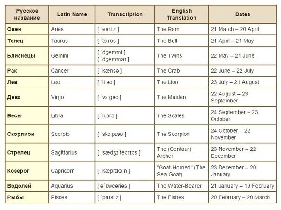Select the 'Козерог' row label
This screenshot has height=210, width=281.
(27, 171)
